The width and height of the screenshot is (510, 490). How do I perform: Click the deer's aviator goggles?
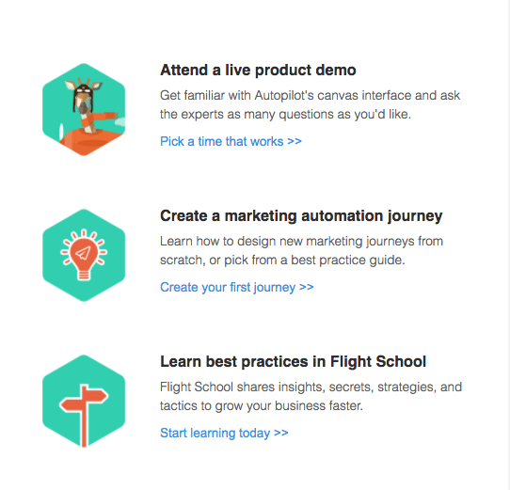click(x=83, y=88)
